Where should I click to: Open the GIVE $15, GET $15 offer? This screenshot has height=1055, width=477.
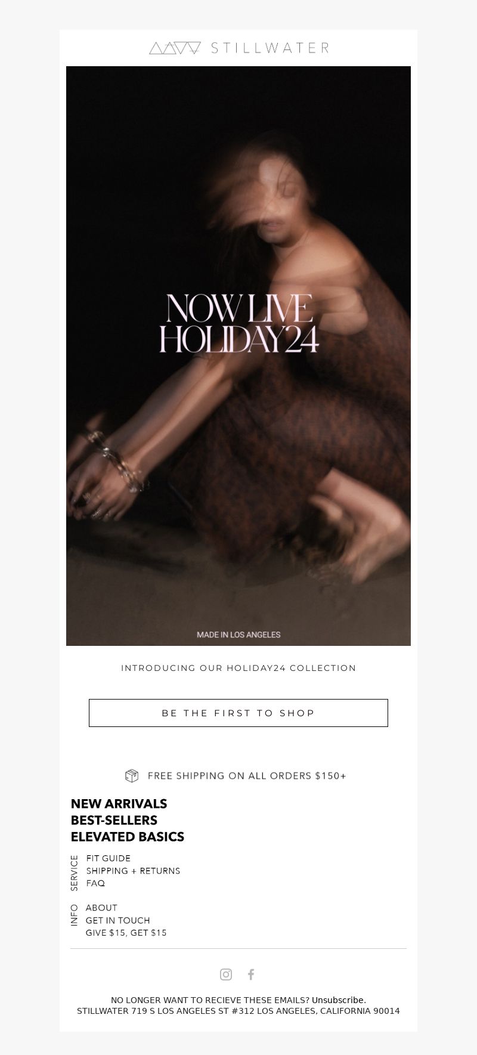click(126, 933)
